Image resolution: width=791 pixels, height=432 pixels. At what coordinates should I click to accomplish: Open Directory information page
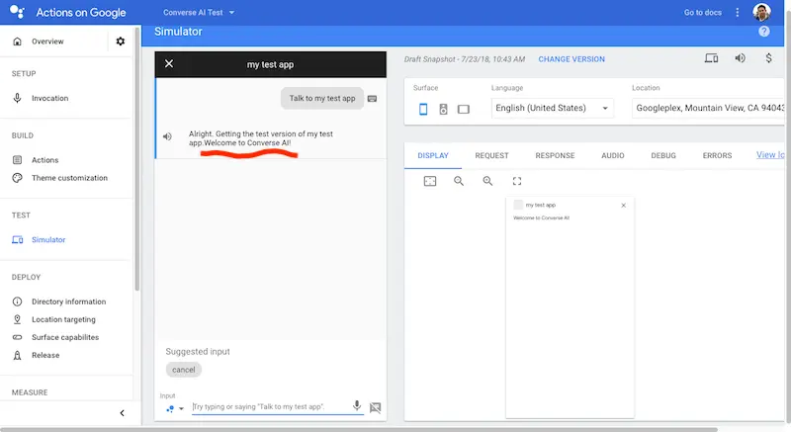pos(68,302)
